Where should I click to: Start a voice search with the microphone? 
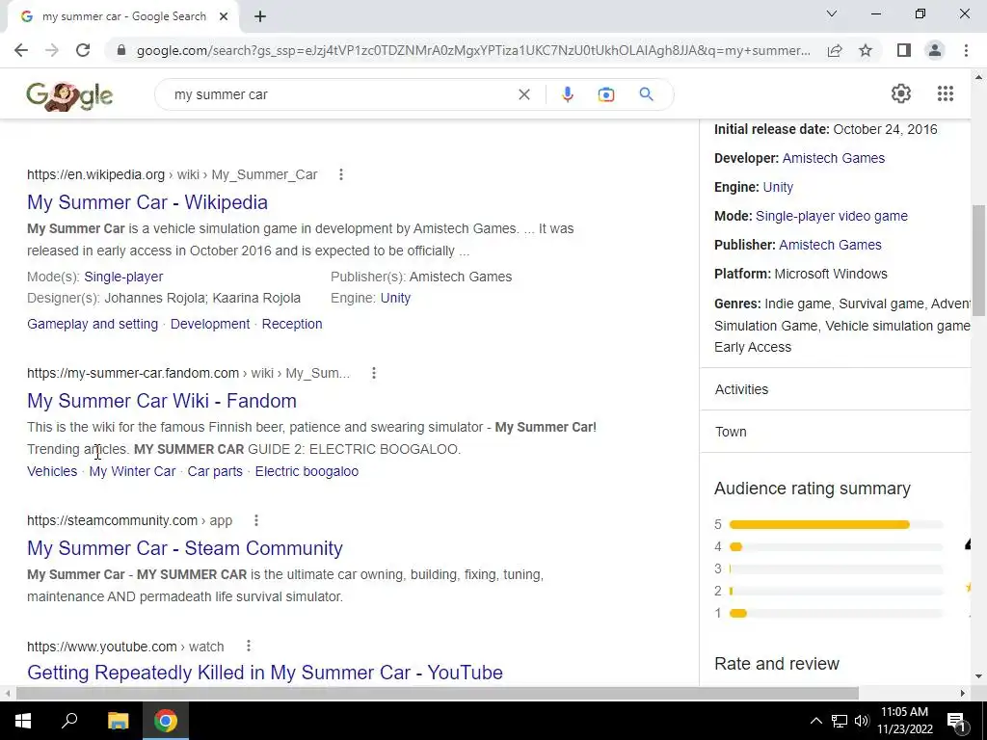(x=567, y=94)
